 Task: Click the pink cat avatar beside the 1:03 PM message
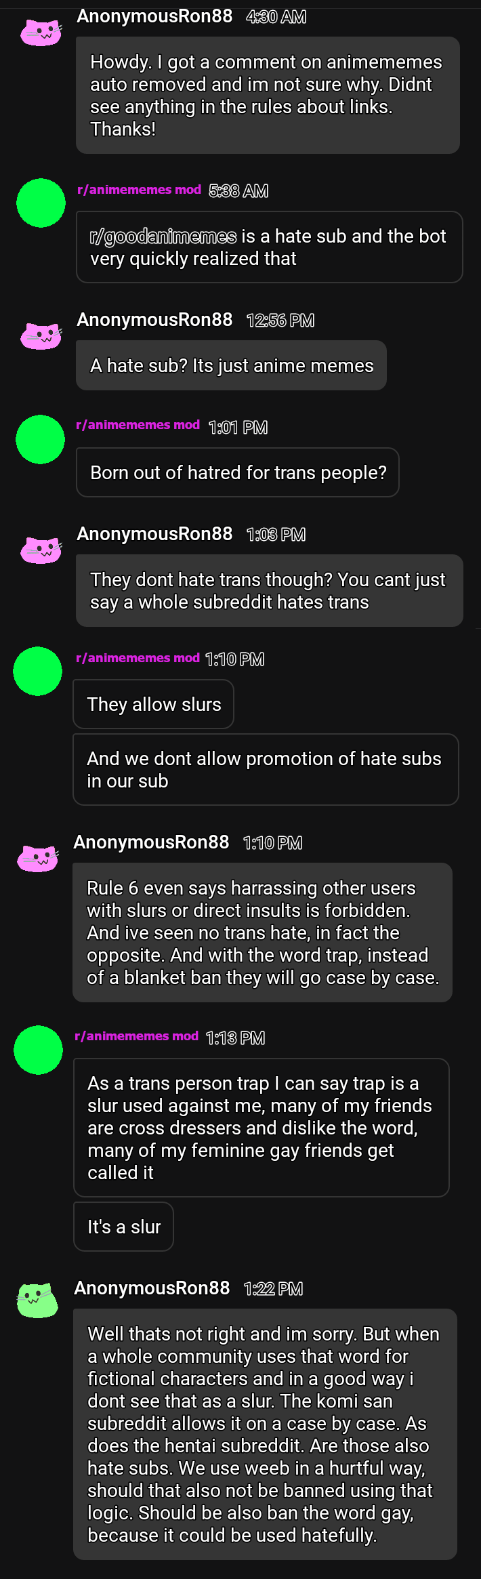tap(41, 550)
